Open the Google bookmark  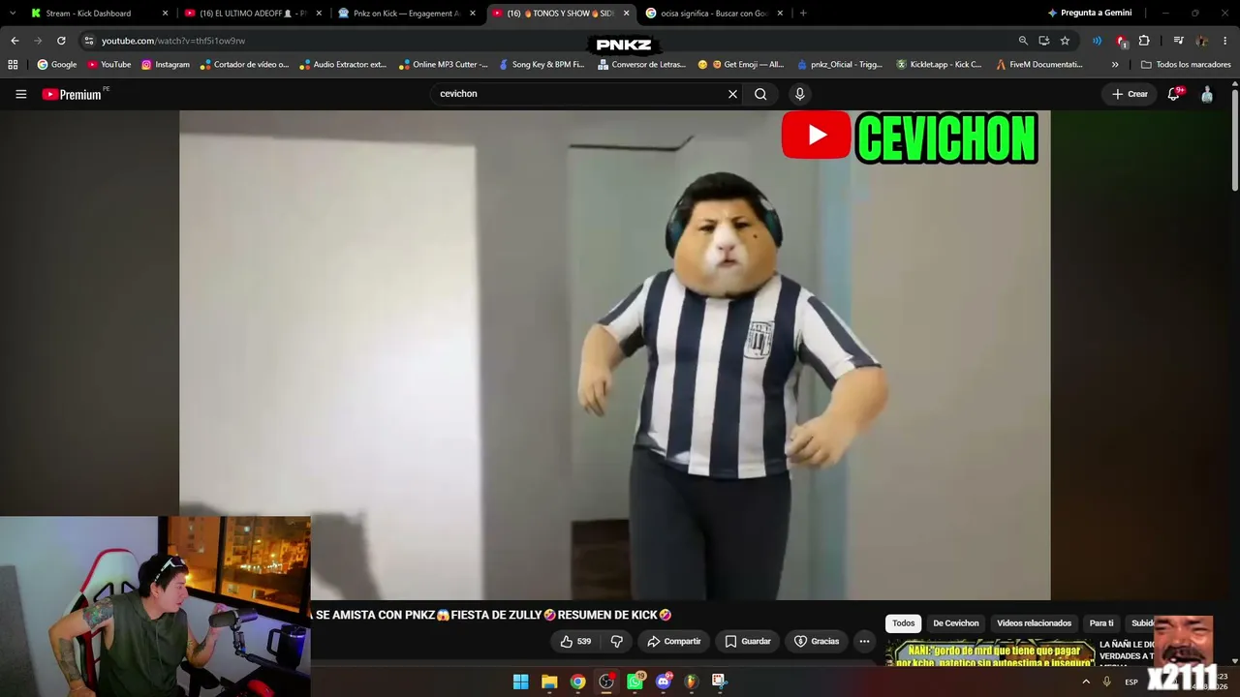click(57, 65)
